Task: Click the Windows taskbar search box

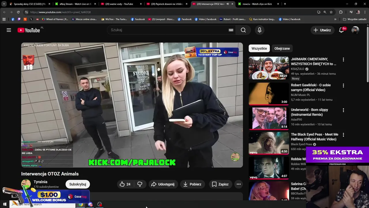Action: 43,204
